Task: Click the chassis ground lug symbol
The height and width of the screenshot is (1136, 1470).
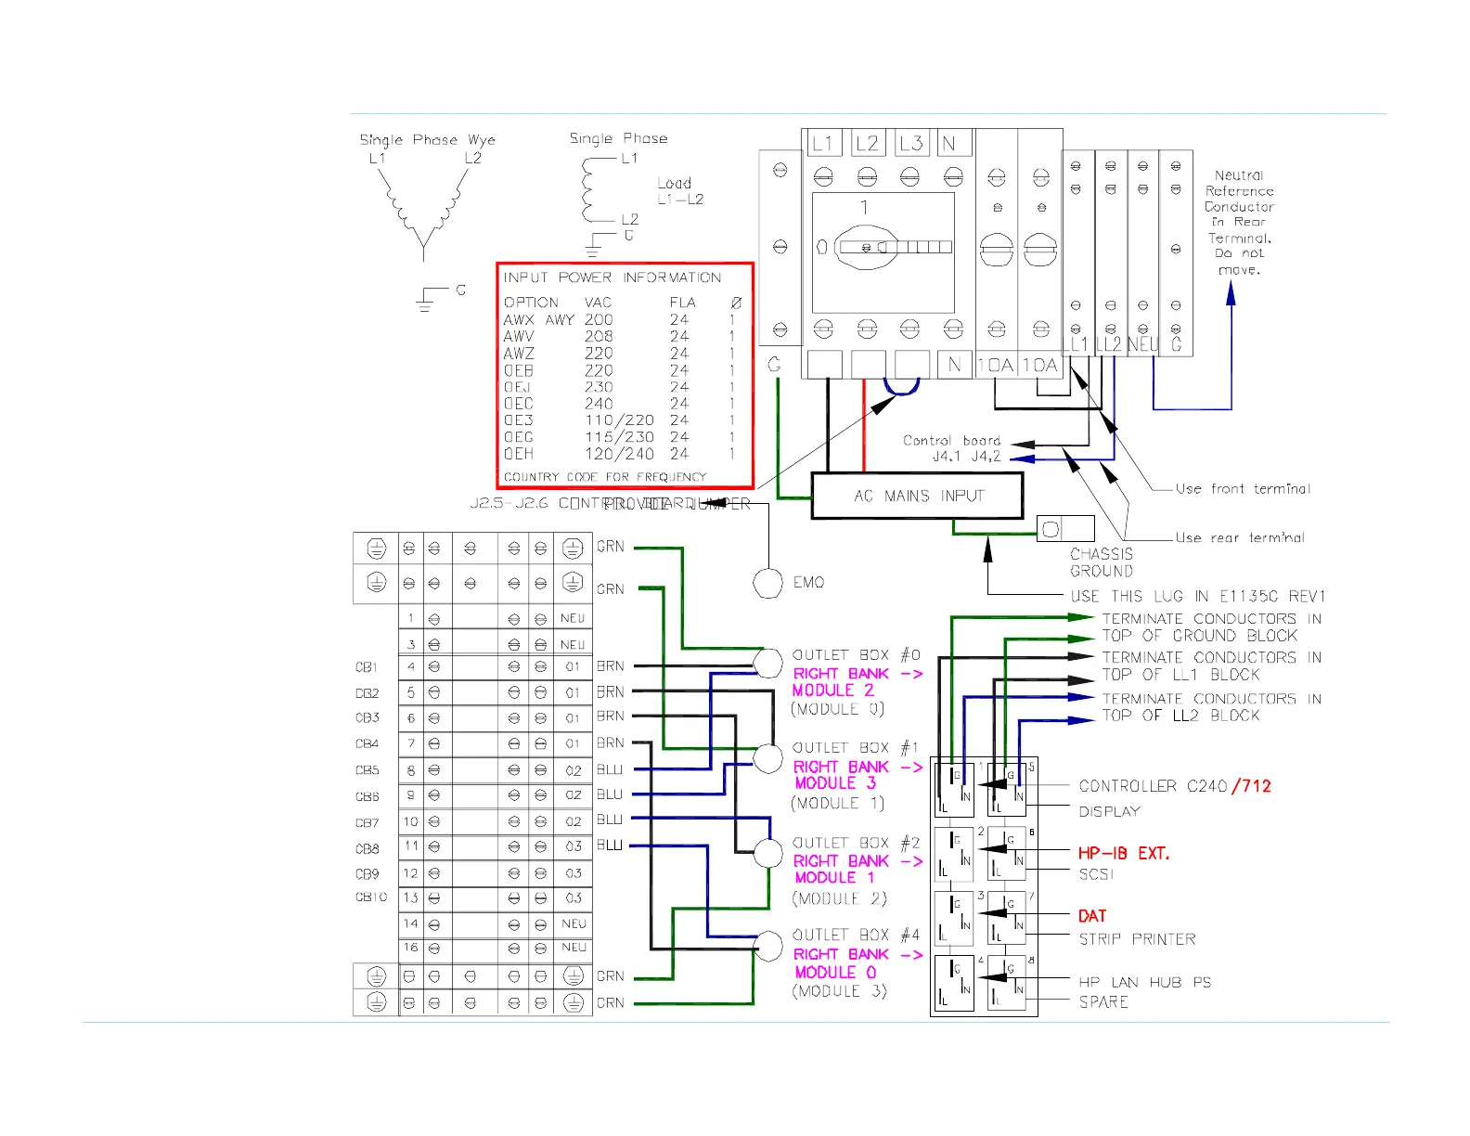Action: pos(1065,529)
